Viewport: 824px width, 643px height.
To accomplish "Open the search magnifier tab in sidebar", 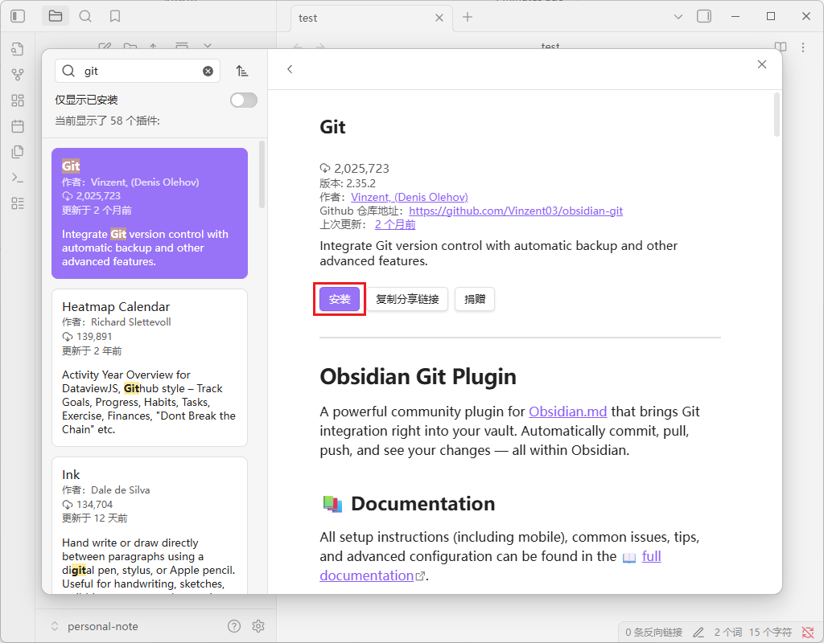I will [85, 16].
